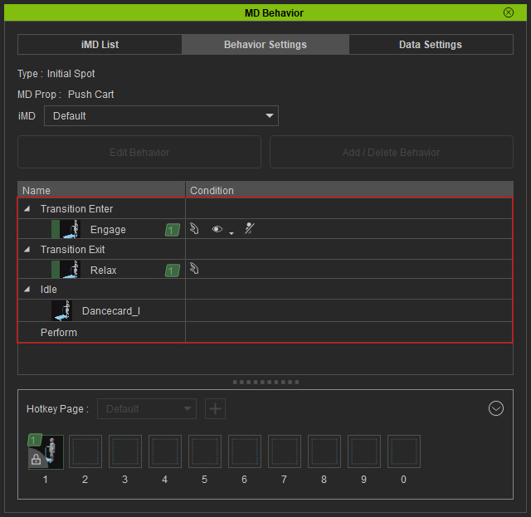Screen dimensions: 531x517
Task: Click the hand condition icon for Engage
Action: click(x=194, y=229)
